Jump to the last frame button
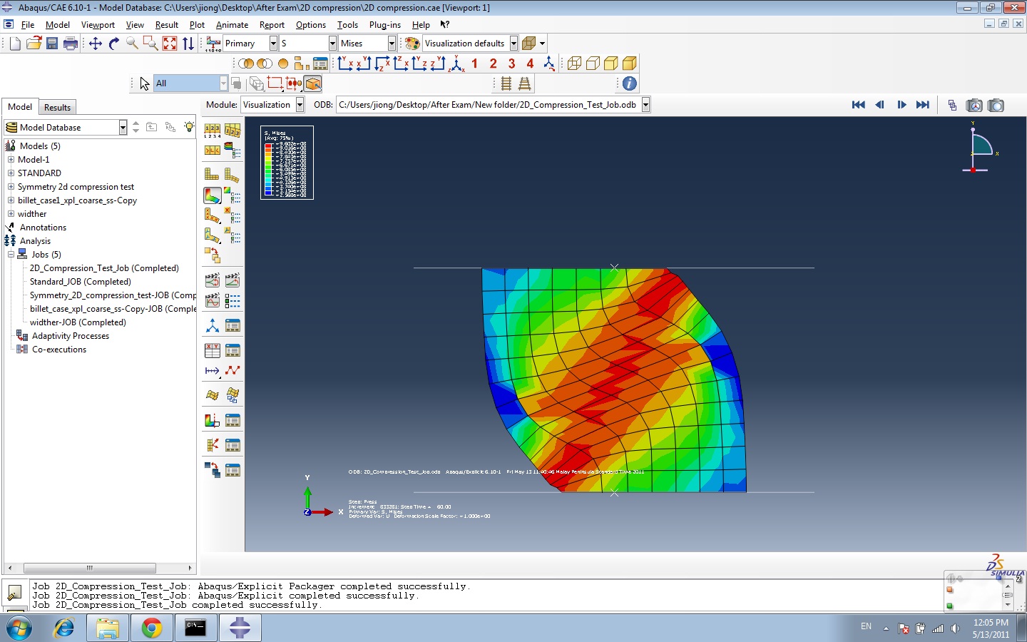1027x642 pixels. 923,105
